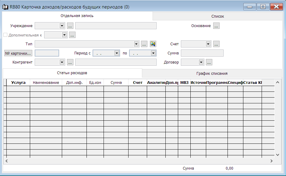Maximize the RB80 window
Viewport: 286px width, 176px height.
(263, 7)
